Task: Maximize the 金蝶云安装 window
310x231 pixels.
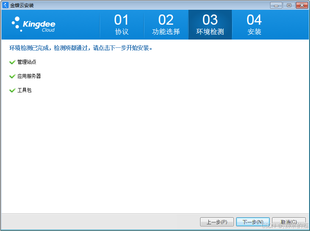Action: coord(289,5)
